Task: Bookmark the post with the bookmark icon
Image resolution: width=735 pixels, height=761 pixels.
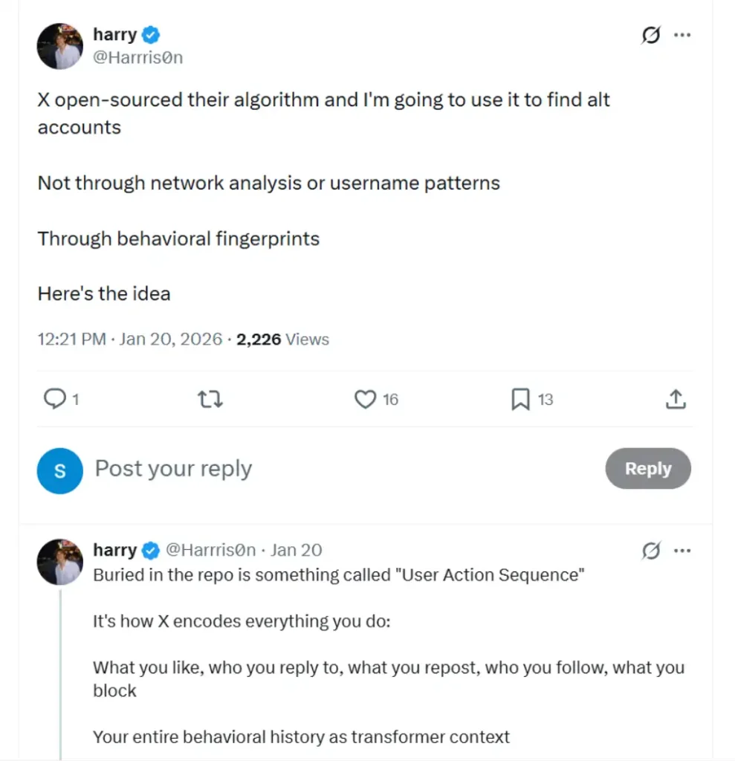Action: [x=520, y=400]
